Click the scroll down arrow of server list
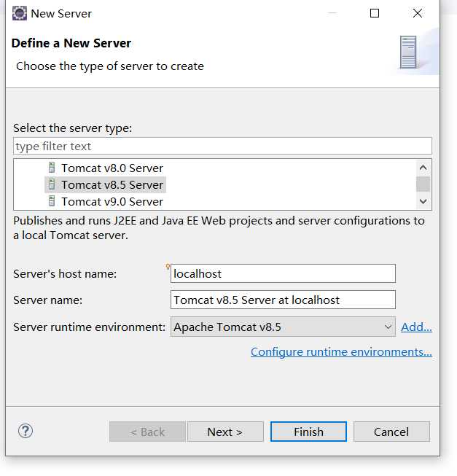The height and width of the screenshot is (476, 457). click(423, 201)
